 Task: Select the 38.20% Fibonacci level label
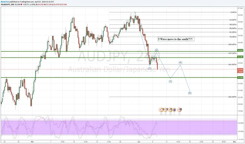click(233, 24)
